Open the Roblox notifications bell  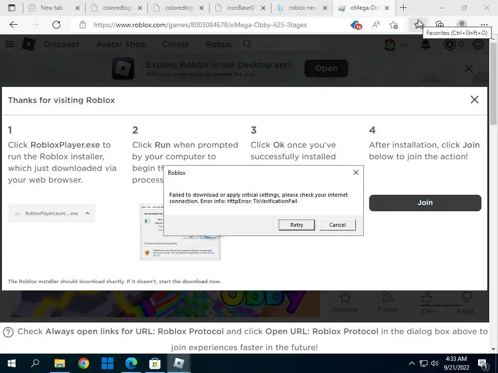click(426, 44)
